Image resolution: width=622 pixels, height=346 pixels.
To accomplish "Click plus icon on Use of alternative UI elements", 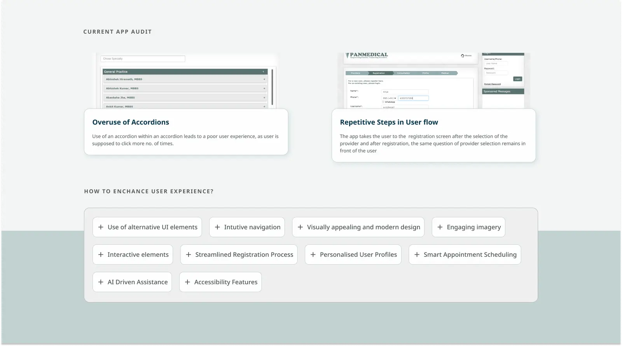I will tap(101, 227).
